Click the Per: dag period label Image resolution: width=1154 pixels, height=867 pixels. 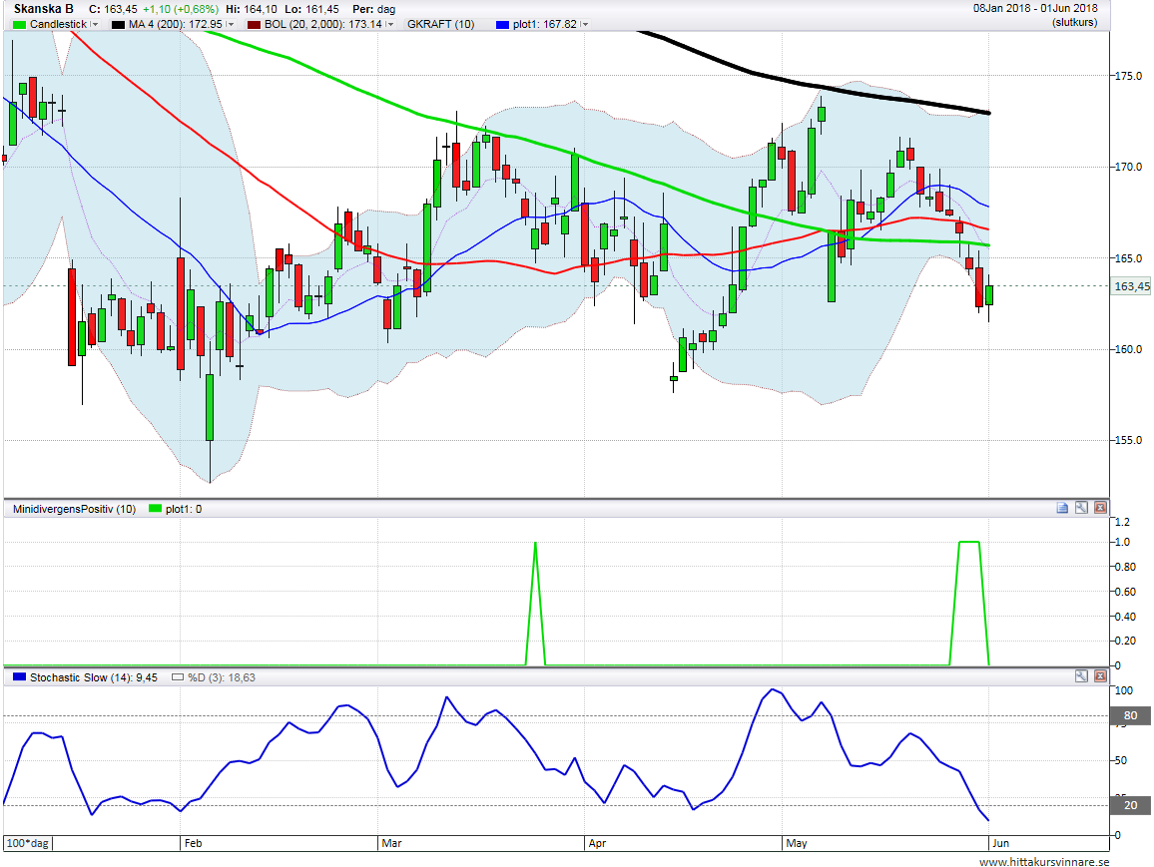(x=374, y=10)
